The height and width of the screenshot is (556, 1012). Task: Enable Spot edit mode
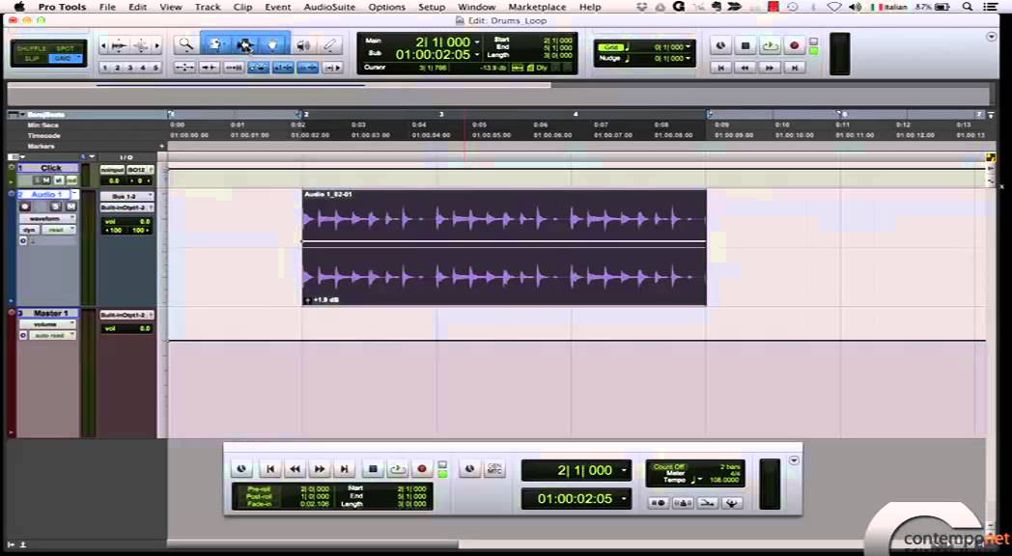coord(66,48)
